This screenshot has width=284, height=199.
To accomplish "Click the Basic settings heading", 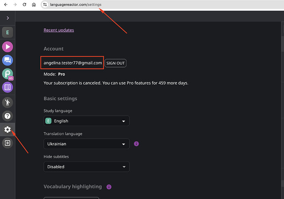I will pyautogui.click(x=61, y=98).
